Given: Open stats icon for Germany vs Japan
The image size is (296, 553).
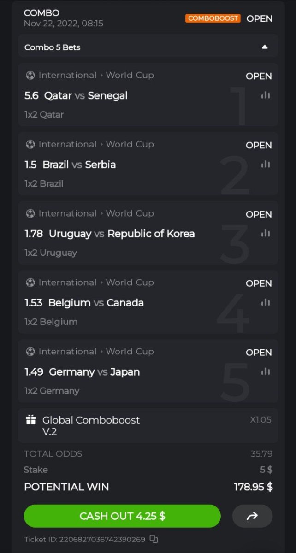Looking at the screenshot, I should pos(265,371).
